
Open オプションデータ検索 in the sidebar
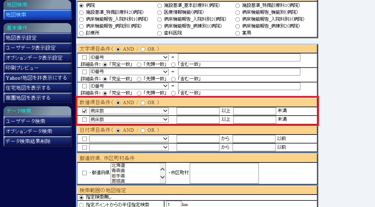37,131
